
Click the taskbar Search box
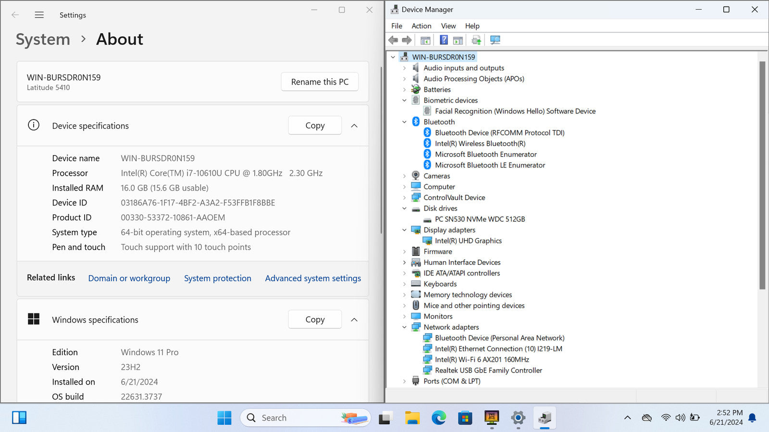pos(306,418)
